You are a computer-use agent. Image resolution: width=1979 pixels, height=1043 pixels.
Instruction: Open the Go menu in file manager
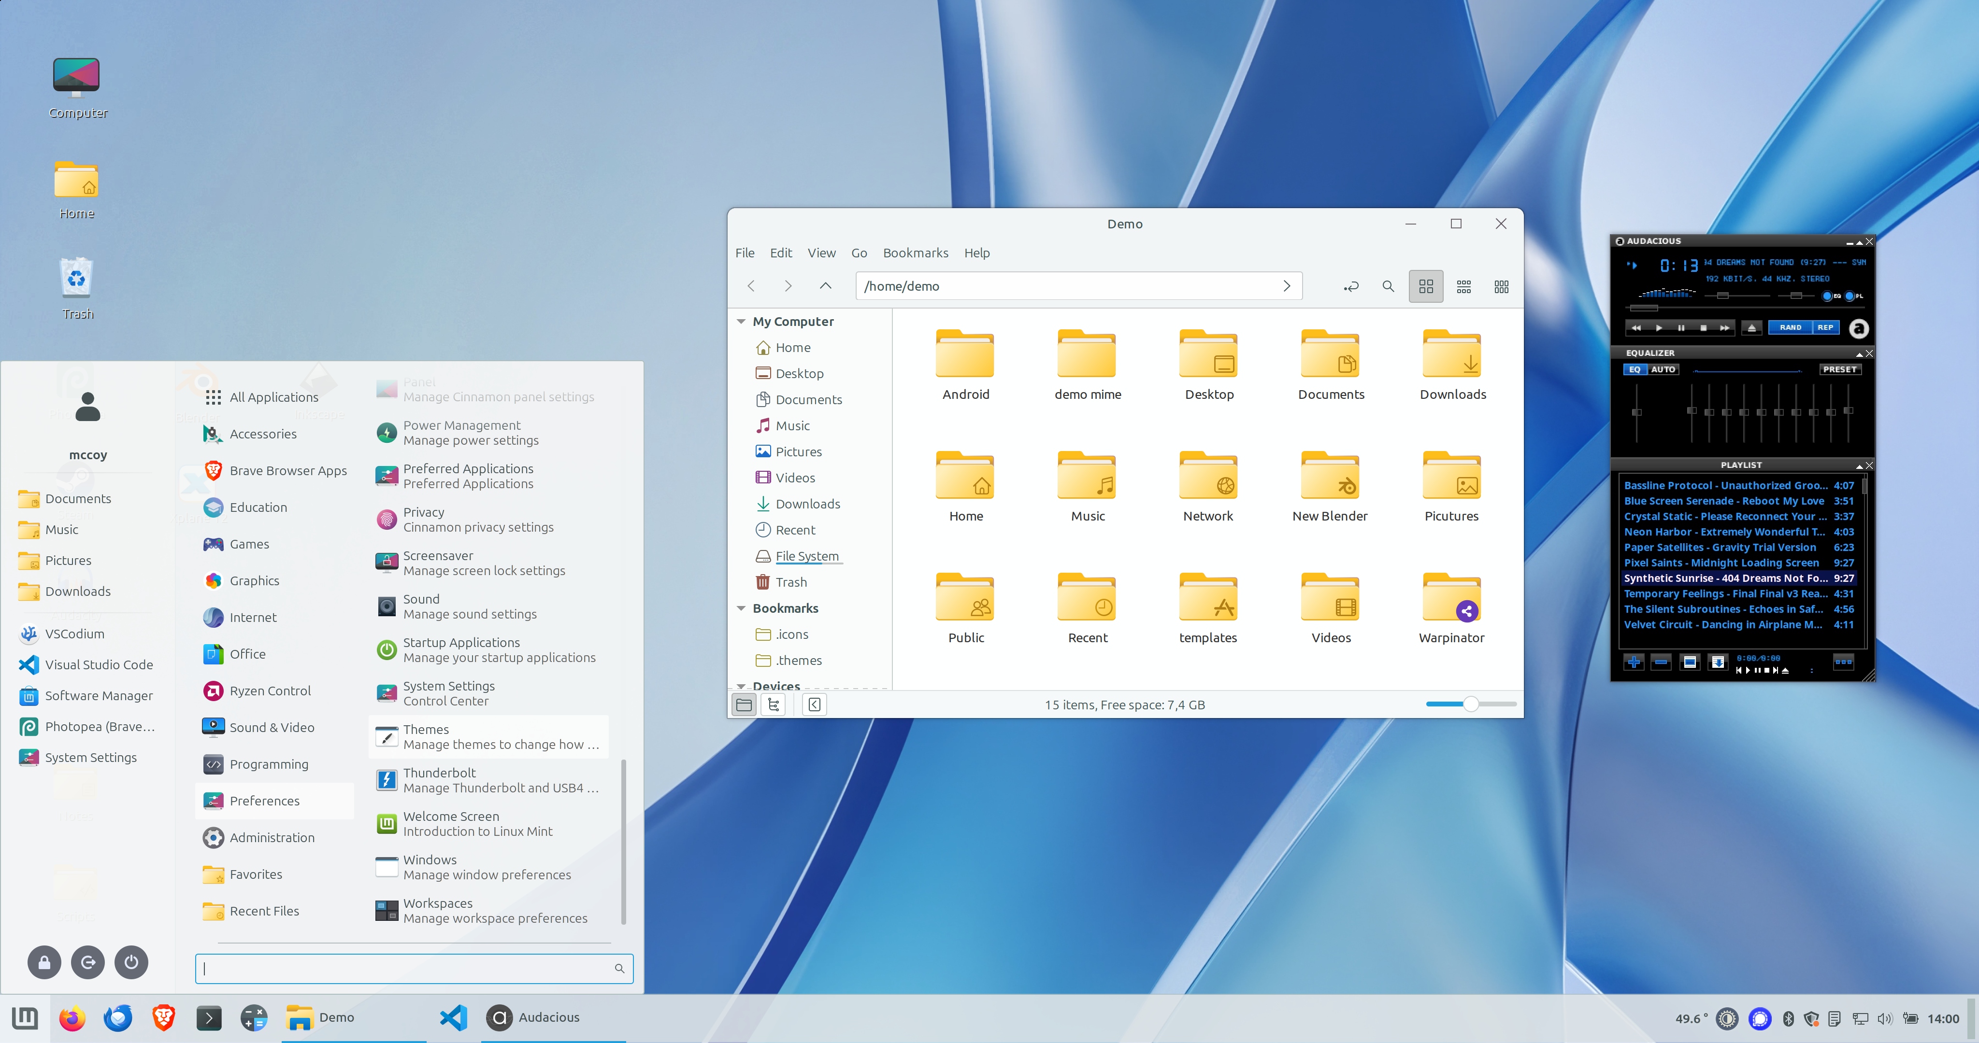tap(859, 253)
